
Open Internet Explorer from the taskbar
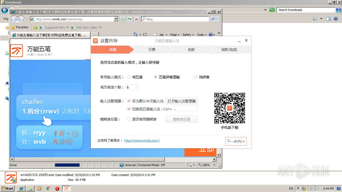click(x=21, y=189)
